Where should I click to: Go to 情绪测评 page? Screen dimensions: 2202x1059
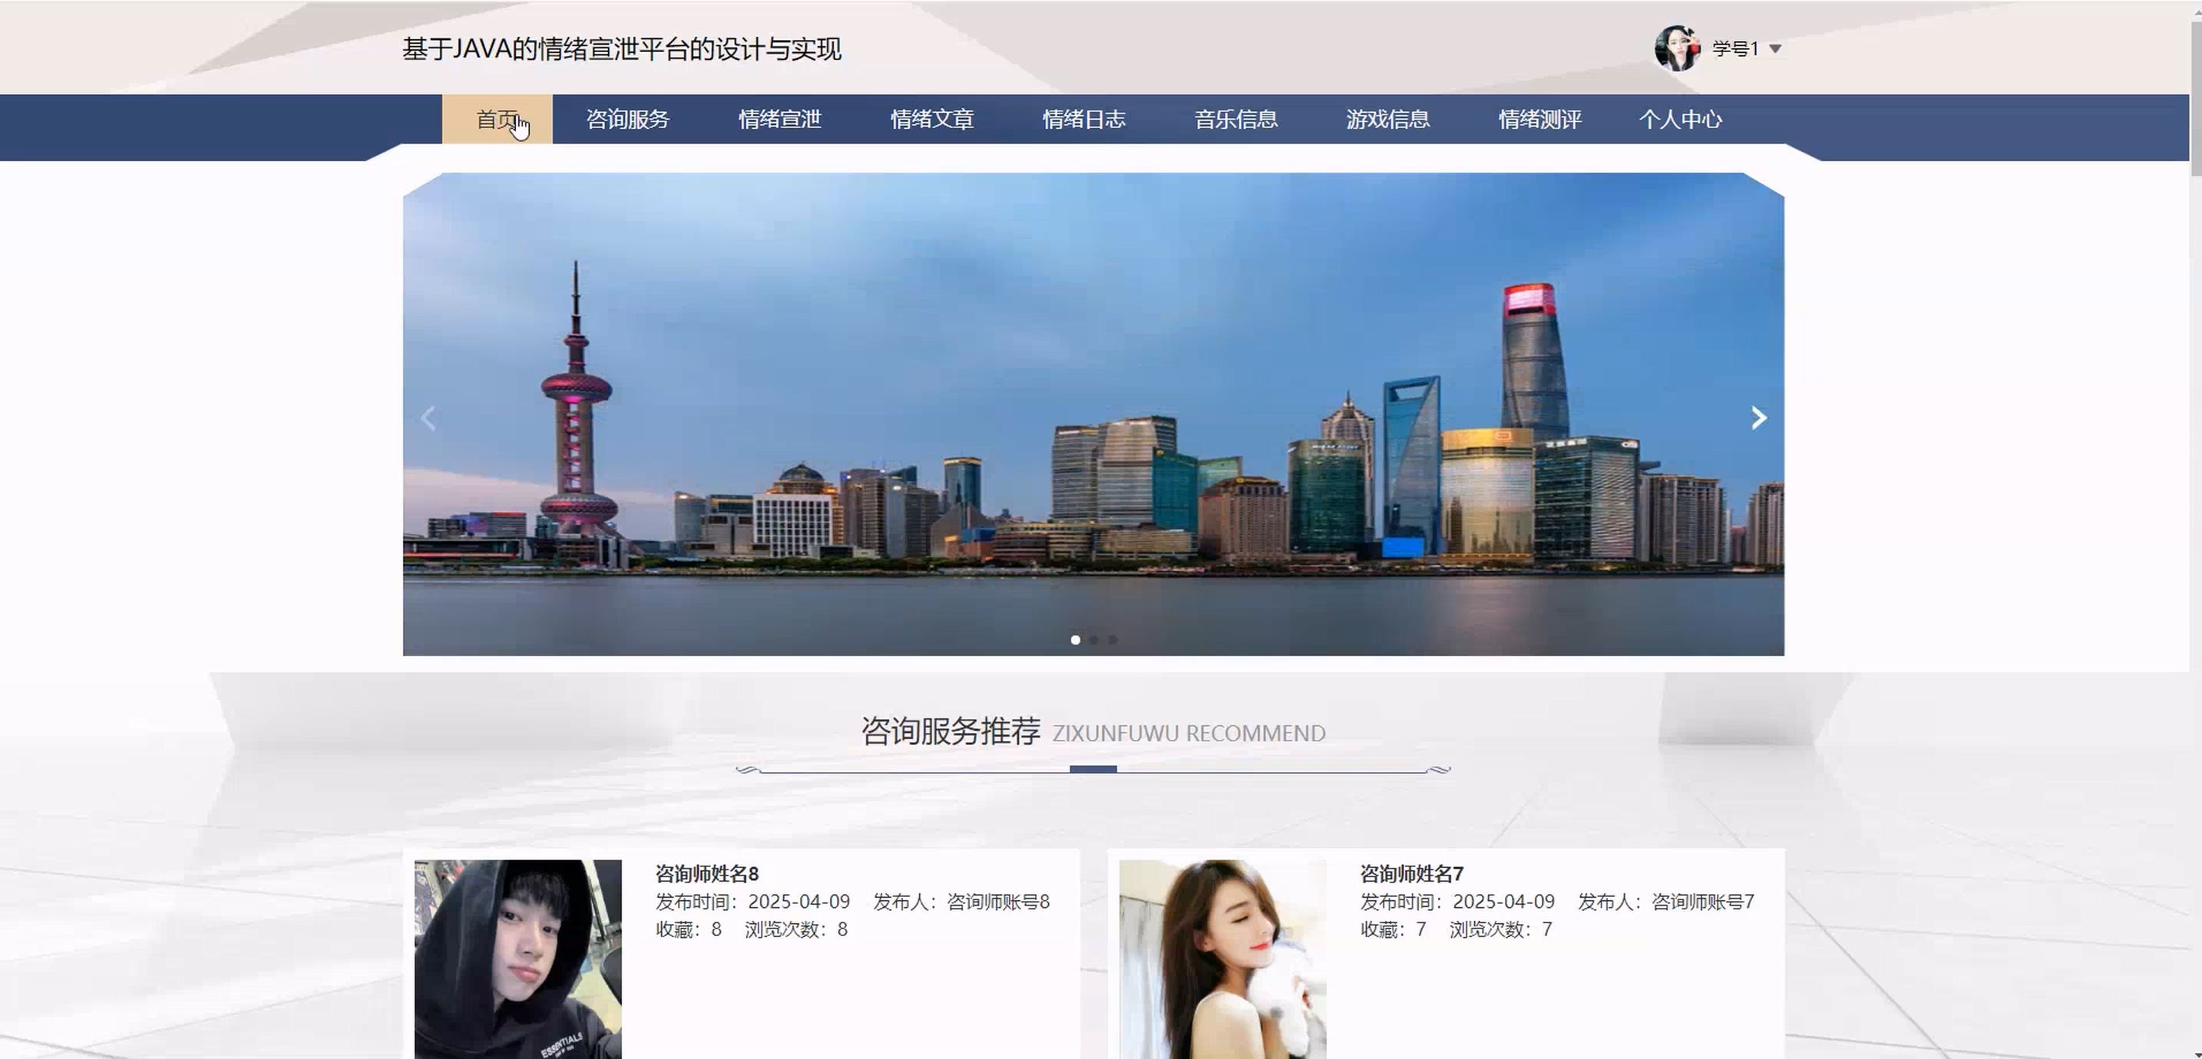(1539, 120)
